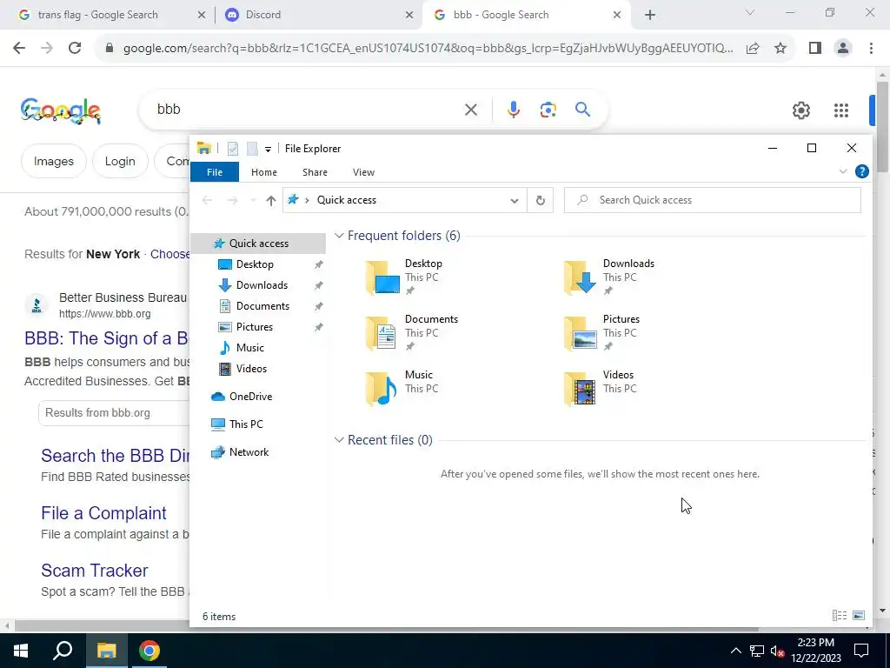Viewport: 890px width, 668px height.
Task: Click Chrome icon in taskbar
Action: [x=149, y=651]
